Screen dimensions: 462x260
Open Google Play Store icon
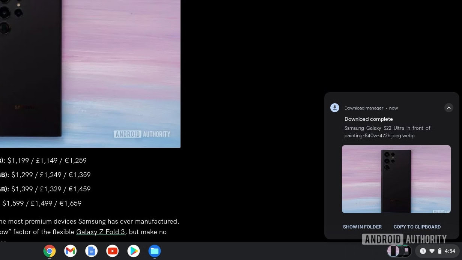pos(133,251)
